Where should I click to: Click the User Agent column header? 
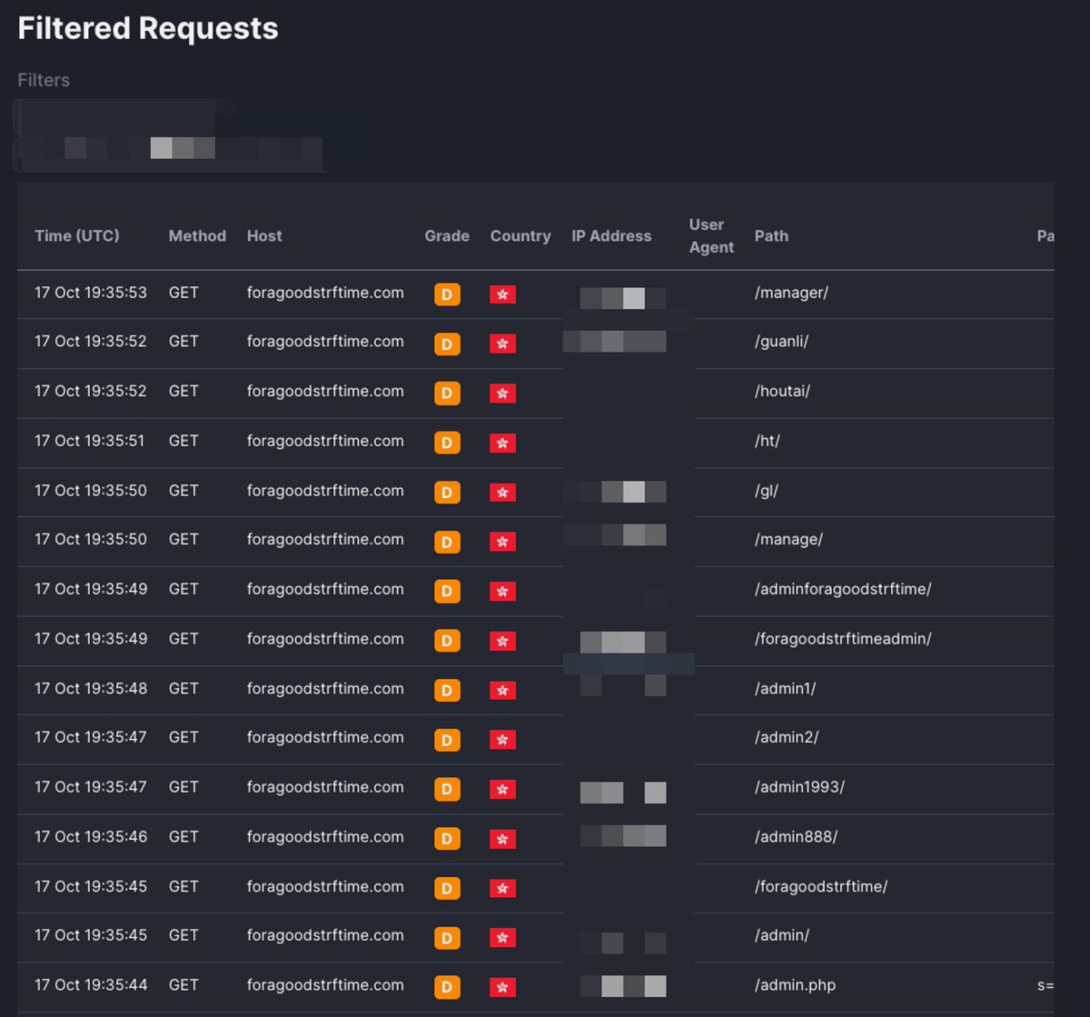pyautogui.click(x=711, y=235)
